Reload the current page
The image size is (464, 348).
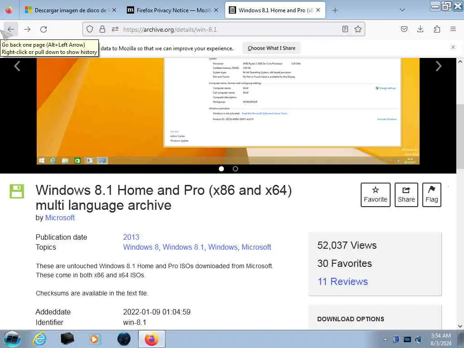[43, 29]
